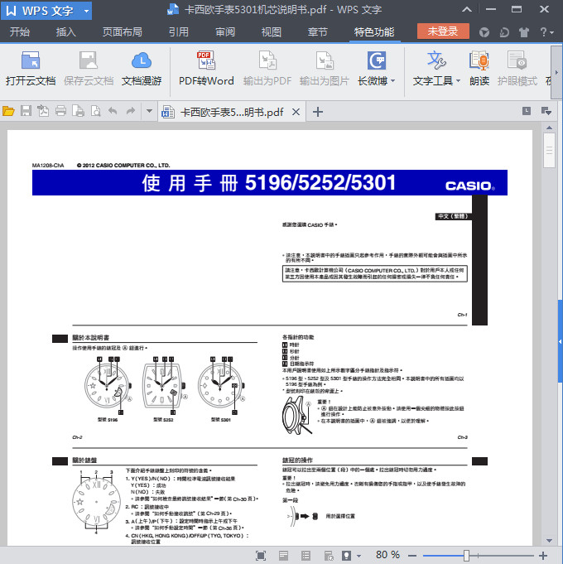563x564 pixels.
Task: Close the 卡西欧手表5...明书.pdf document tab
Action: (296, 113)
